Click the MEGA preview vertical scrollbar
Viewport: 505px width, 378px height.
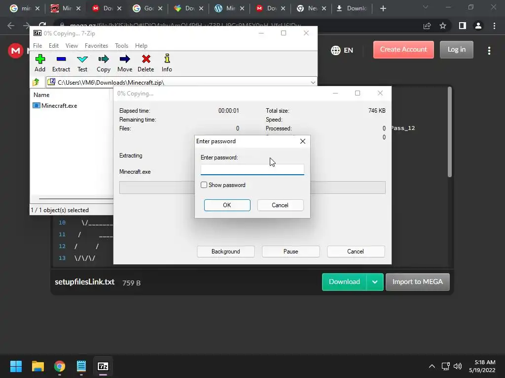tap(450, 132)
